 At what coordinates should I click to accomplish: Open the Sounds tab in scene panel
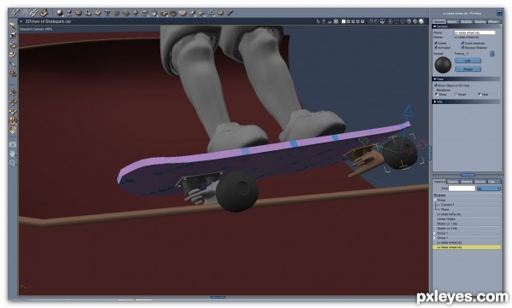(x=480, y=182)
